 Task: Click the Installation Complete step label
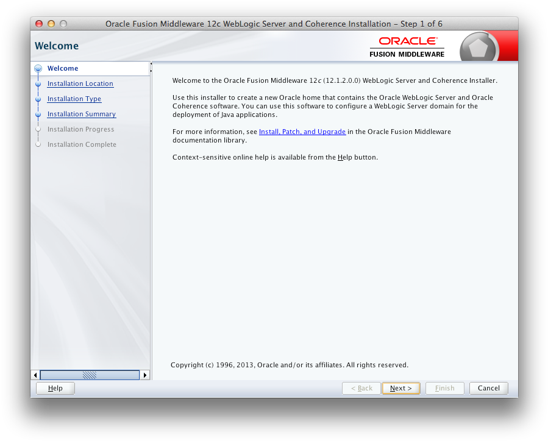tap(82, 144)
